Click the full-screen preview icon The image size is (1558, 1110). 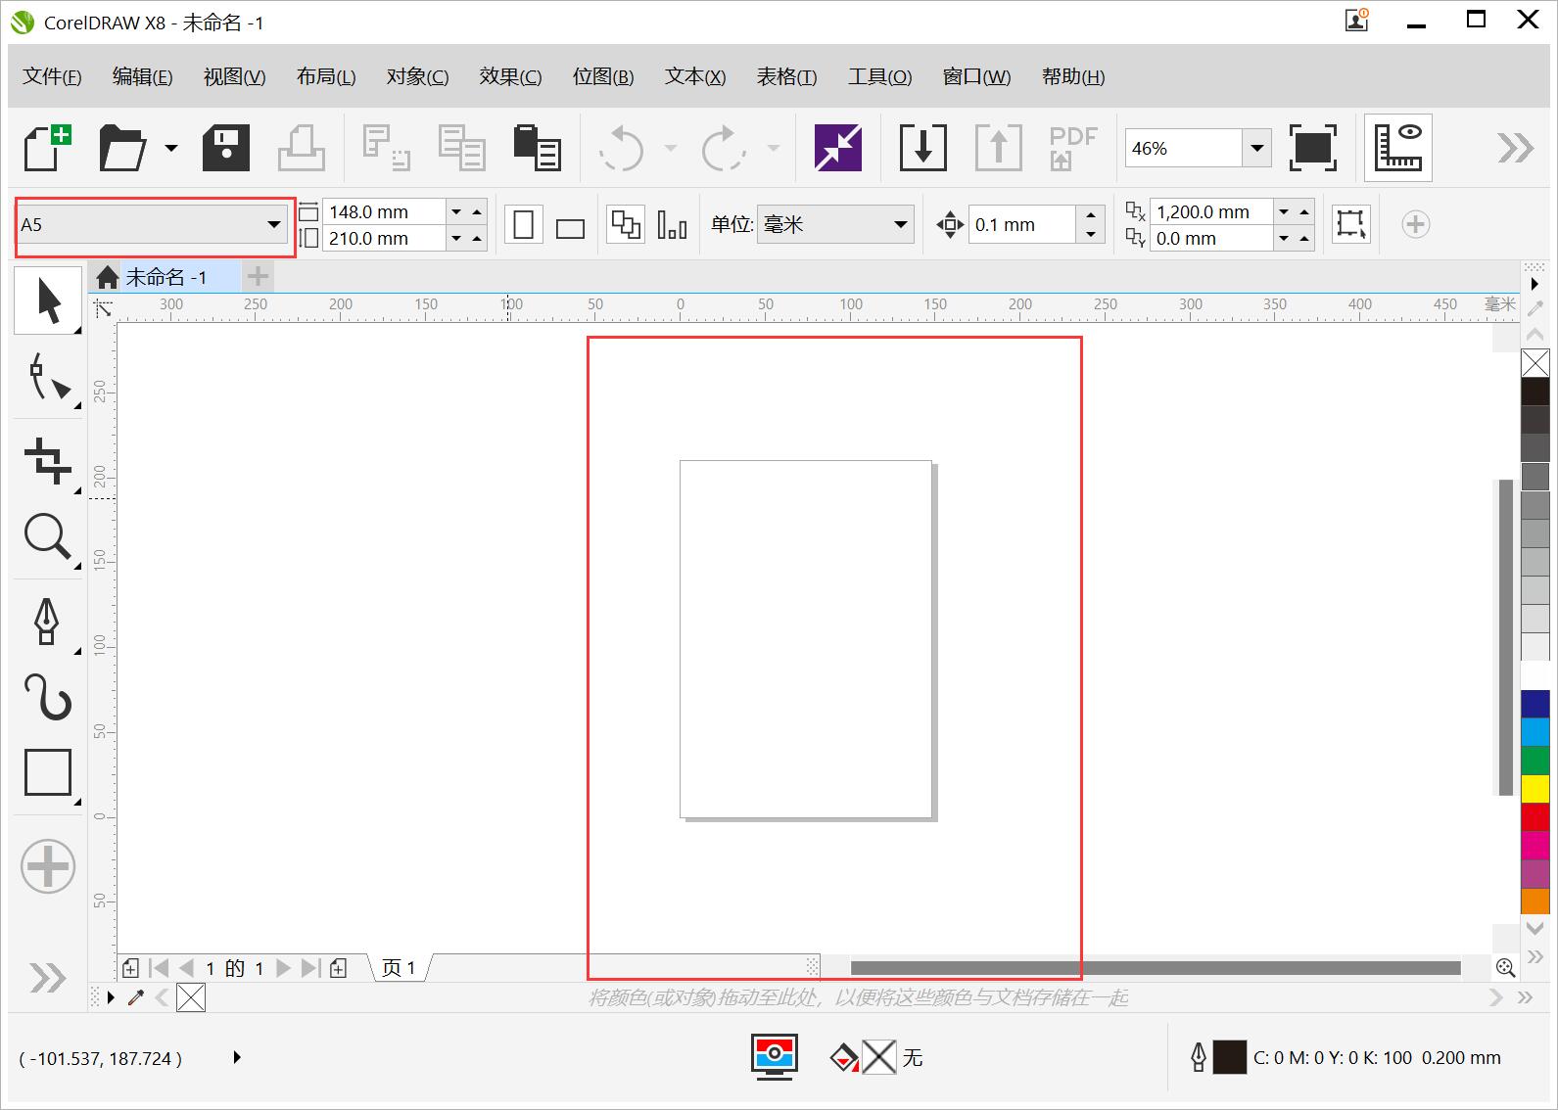(x=1313, y=148)
